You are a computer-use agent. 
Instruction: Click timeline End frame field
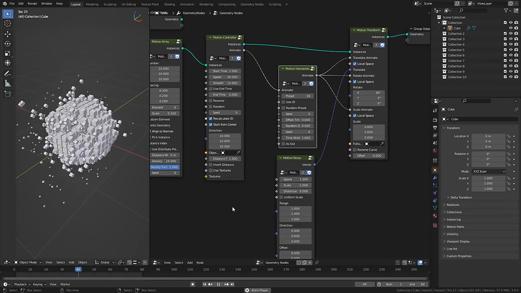(417, 284)
